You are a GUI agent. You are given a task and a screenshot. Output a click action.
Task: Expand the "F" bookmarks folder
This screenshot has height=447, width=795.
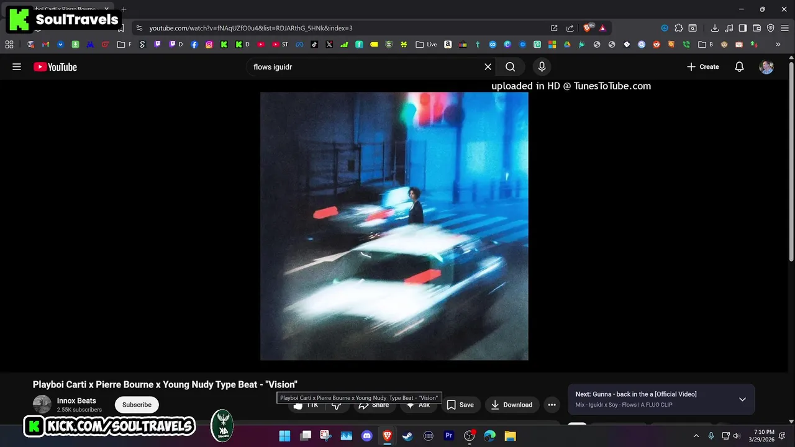coord(124,45)
